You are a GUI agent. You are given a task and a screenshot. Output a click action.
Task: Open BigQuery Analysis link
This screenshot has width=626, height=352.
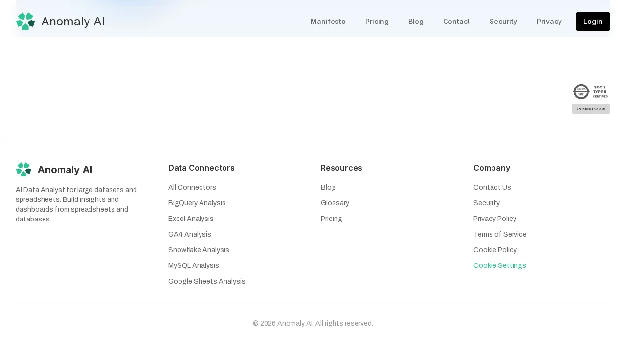point(197,203)
